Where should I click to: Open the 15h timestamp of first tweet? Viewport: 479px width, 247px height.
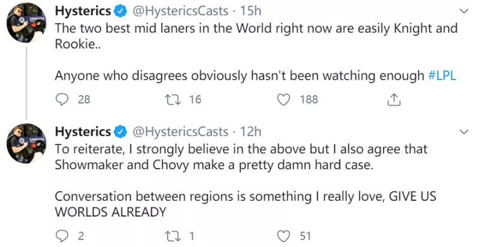tap(250, 11)
